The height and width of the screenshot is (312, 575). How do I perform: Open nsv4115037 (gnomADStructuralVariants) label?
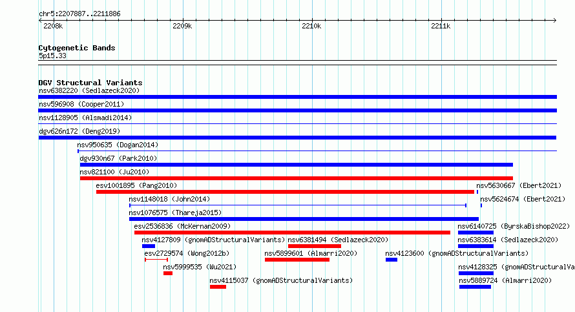[x=281, y=280]
